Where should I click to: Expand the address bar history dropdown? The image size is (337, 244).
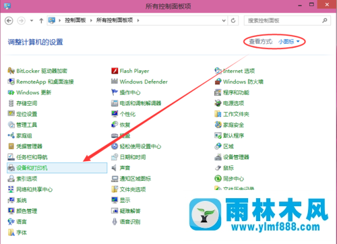coord(224,21)
